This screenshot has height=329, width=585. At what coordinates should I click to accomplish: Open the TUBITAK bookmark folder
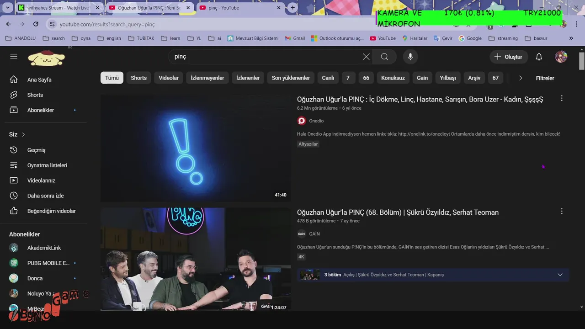coord(141,38)
